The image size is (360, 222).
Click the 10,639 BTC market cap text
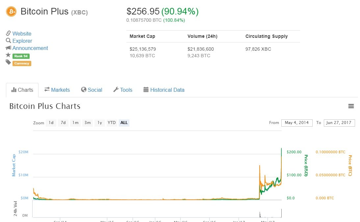[142, 56]
